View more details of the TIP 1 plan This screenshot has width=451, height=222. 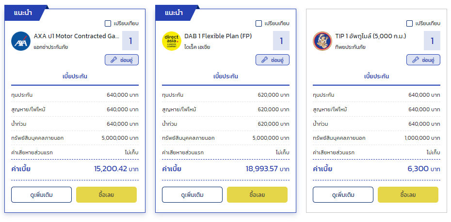343,195
